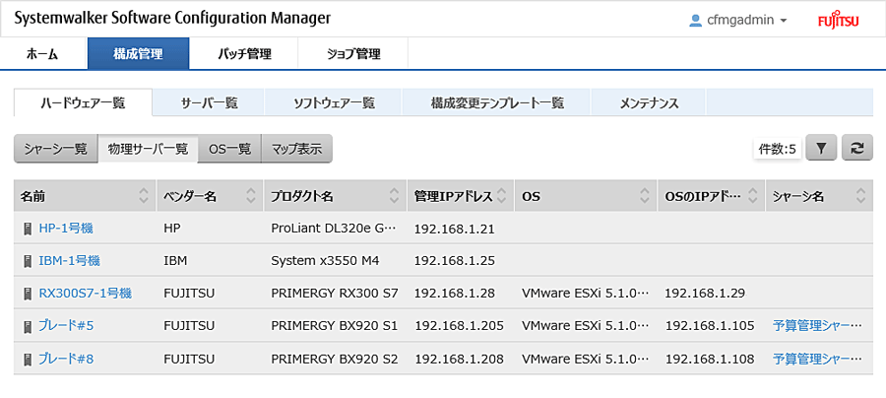
Task: Click server icon beside RX300S7-1号機
Action: pos(27,294)
